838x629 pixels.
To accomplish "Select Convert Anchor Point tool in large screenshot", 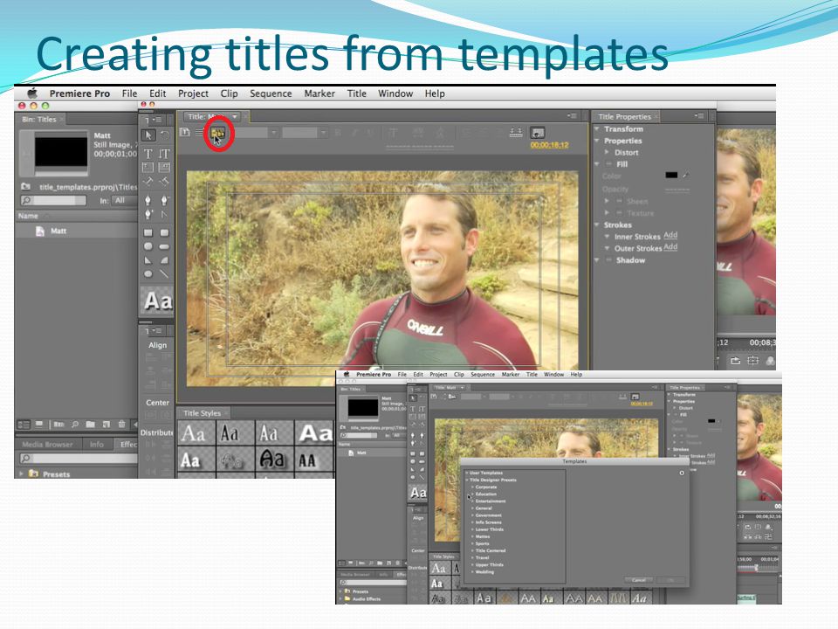I will pos(165,215).
